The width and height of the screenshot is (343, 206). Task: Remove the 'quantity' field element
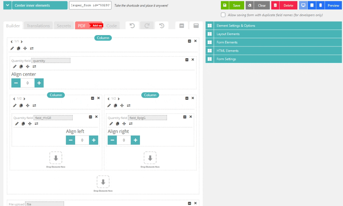193,60
